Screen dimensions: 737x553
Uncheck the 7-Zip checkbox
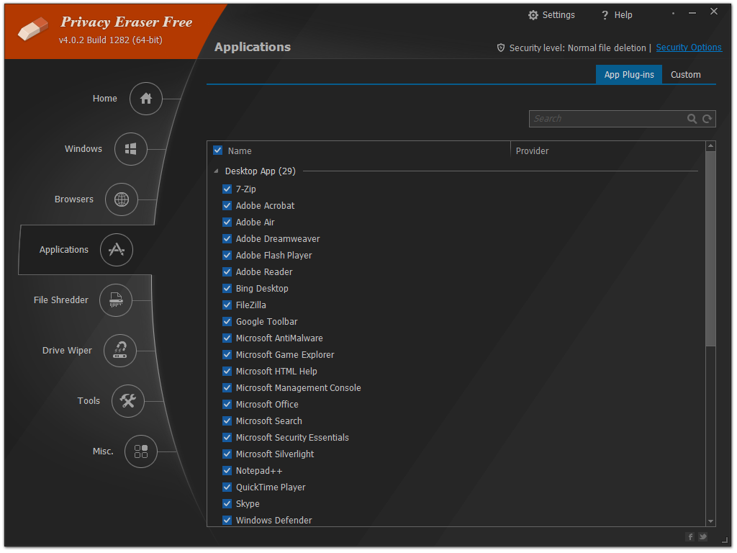point(227,189)
